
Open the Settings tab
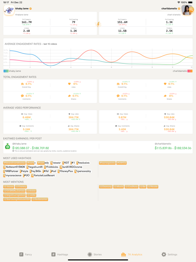pyautogui.click(x=169, y=254)
